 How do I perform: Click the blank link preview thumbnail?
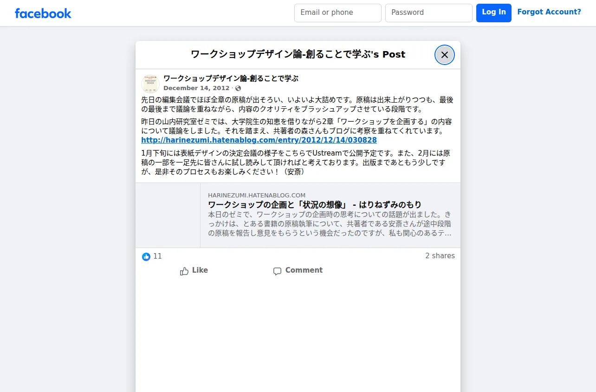click(168, 216)
